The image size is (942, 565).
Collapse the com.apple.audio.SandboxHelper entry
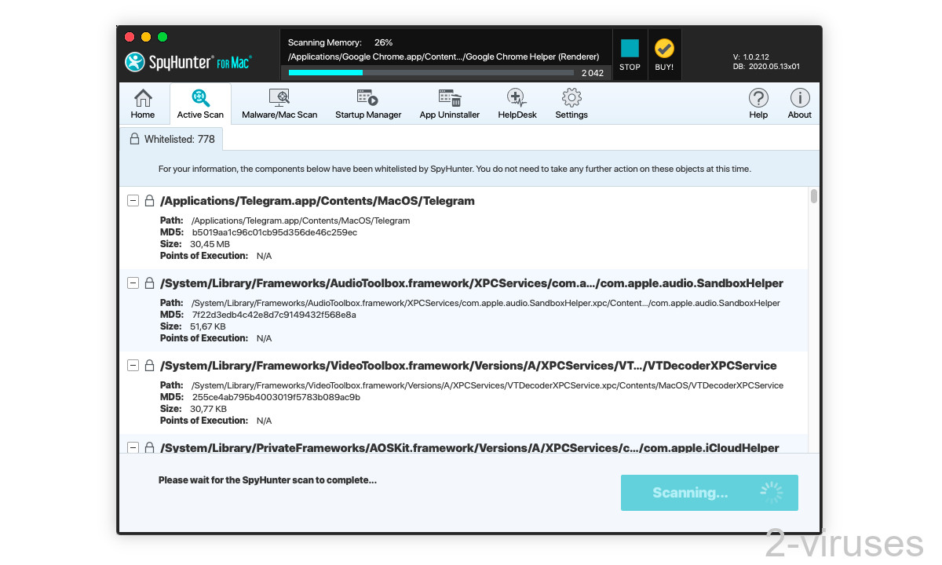(133, 283)
